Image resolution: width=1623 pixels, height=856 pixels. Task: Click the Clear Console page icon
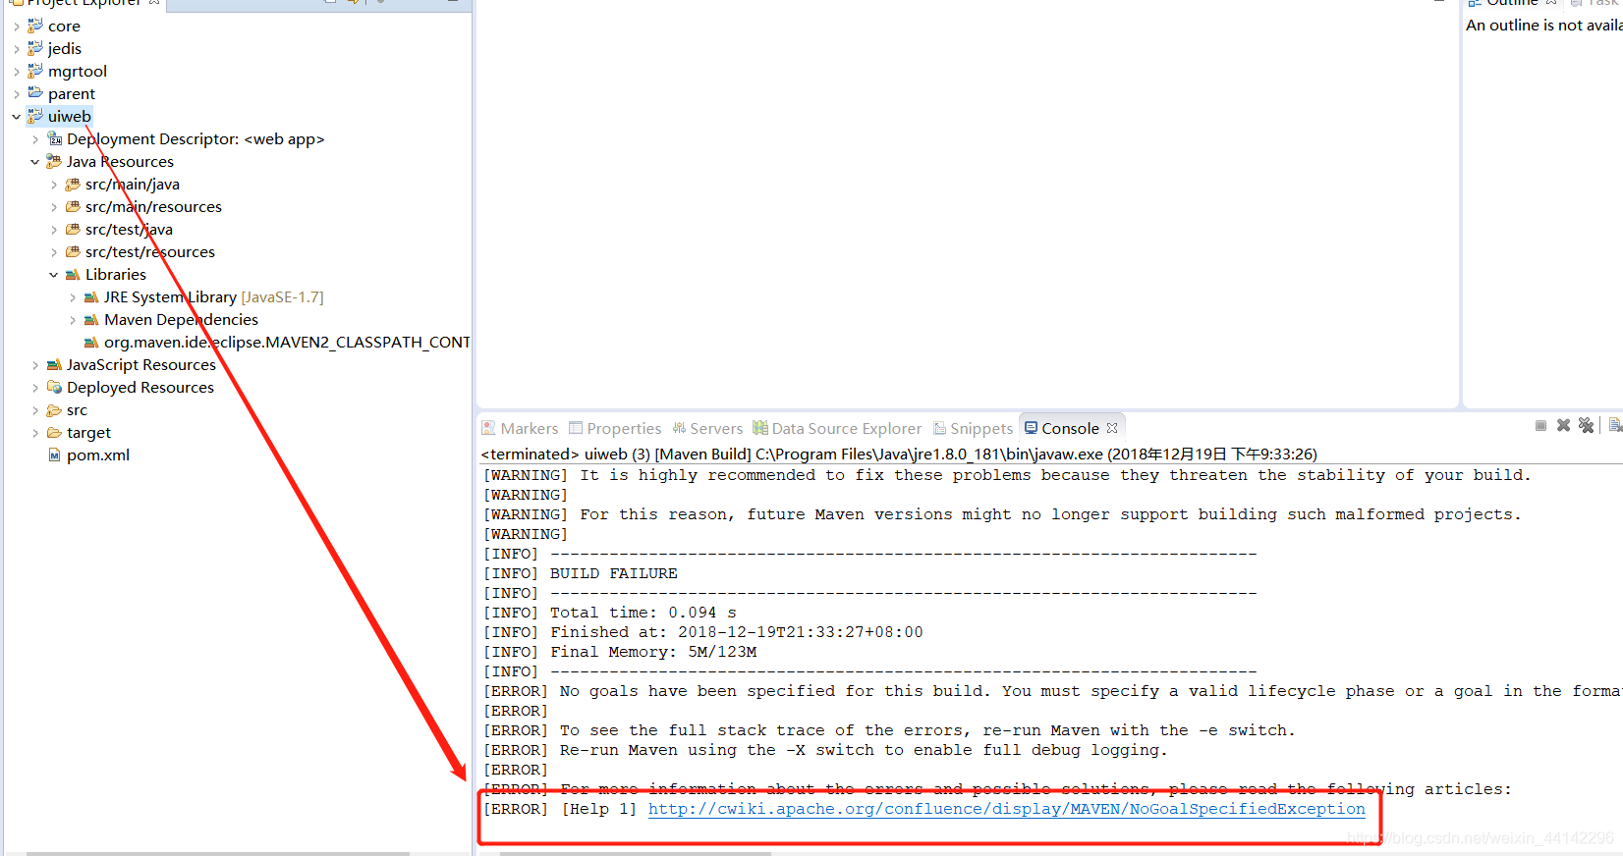(x=1615, y=425)
